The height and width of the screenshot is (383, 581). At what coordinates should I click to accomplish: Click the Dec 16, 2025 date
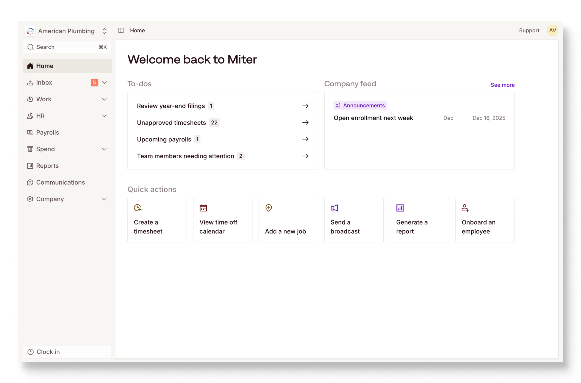coord(489,118)
